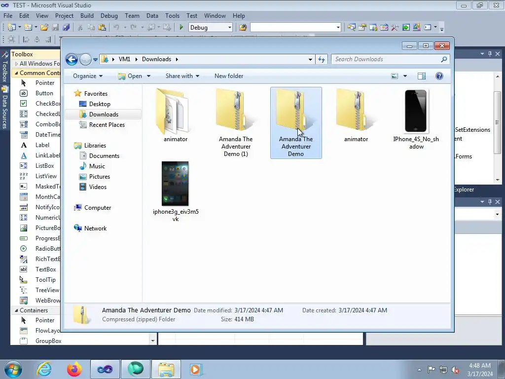The width and height of the screenshot is (505, 379).
Task: Open the Build menu
Action: tap(87, 16)
